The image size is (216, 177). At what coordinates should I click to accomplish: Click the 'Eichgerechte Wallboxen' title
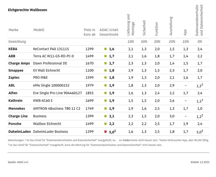point(27,10)
